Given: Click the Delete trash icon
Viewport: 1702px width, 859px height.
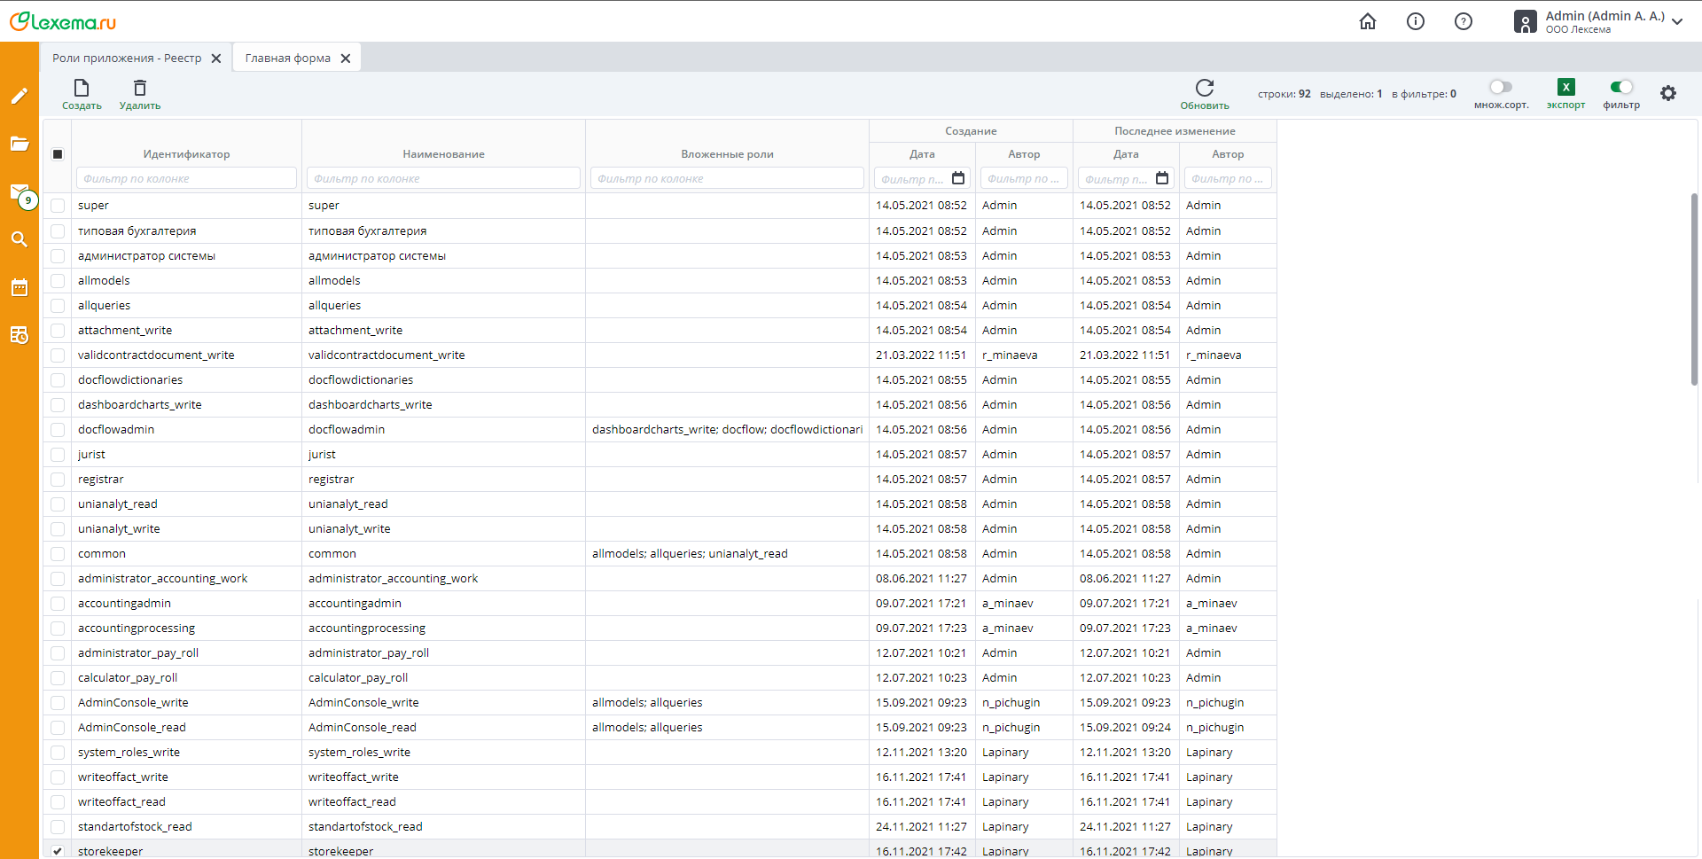Looking at the screenshot, I should point(140,89).
